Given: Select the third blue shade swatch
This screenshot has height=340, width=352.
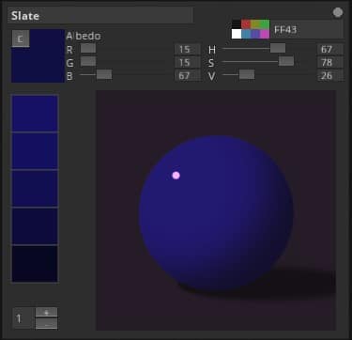Looking at the screenshot, I should [35, 188].
